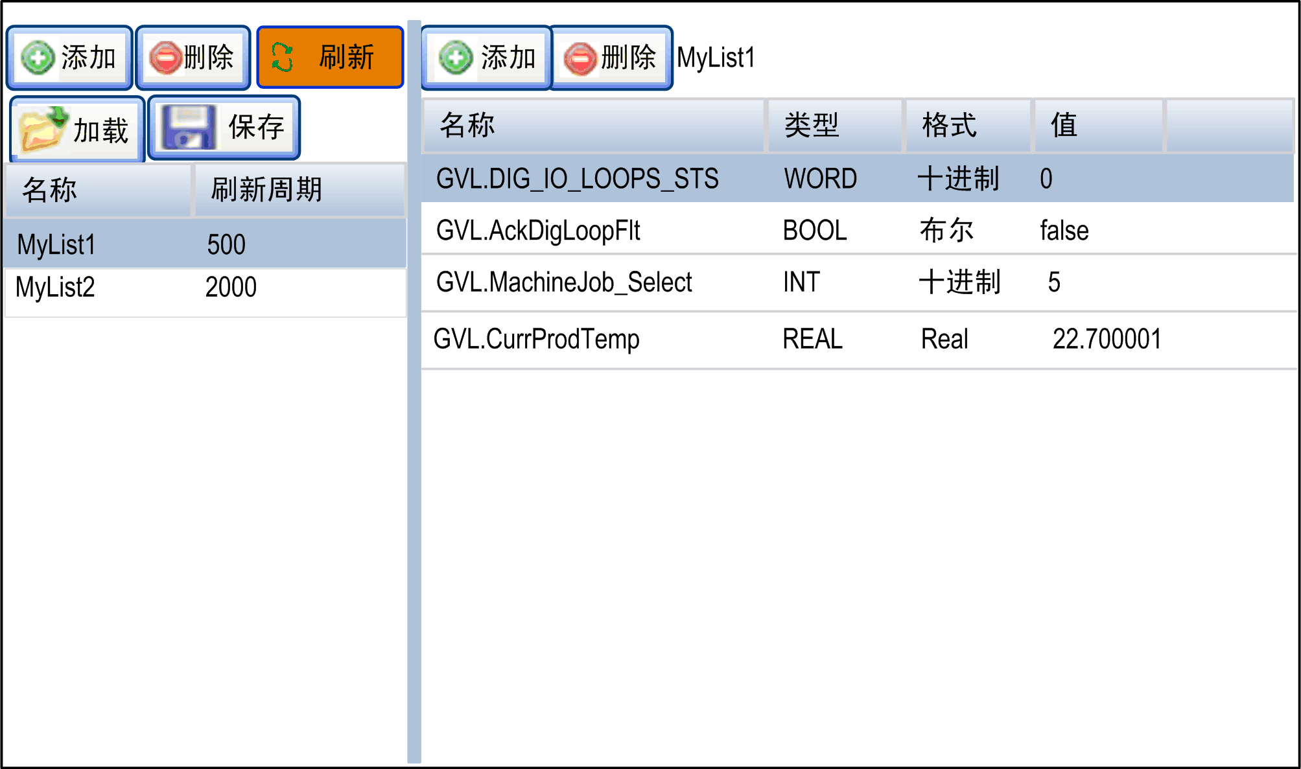Click GVL.MachineJob_Select variable name
This screenshot has width=1301, height=769.
[564, 282]
